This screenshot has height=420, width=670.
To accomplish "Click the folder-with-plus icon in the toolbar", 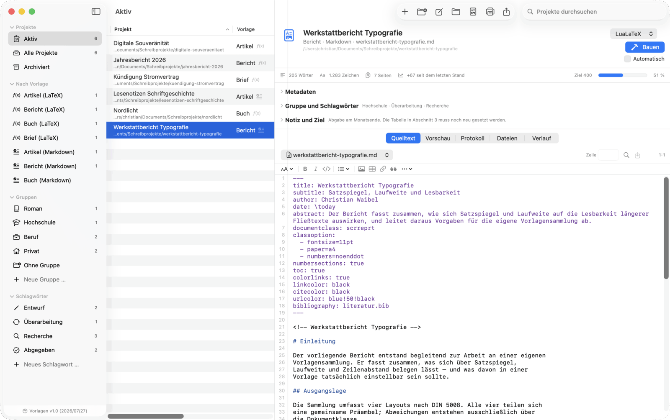I will coord(422,12).
